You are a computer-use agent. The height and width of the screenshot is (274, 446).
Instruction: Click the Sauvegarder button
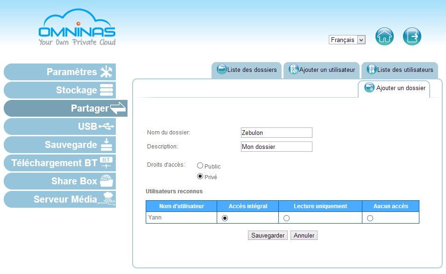tap(268, 235)
